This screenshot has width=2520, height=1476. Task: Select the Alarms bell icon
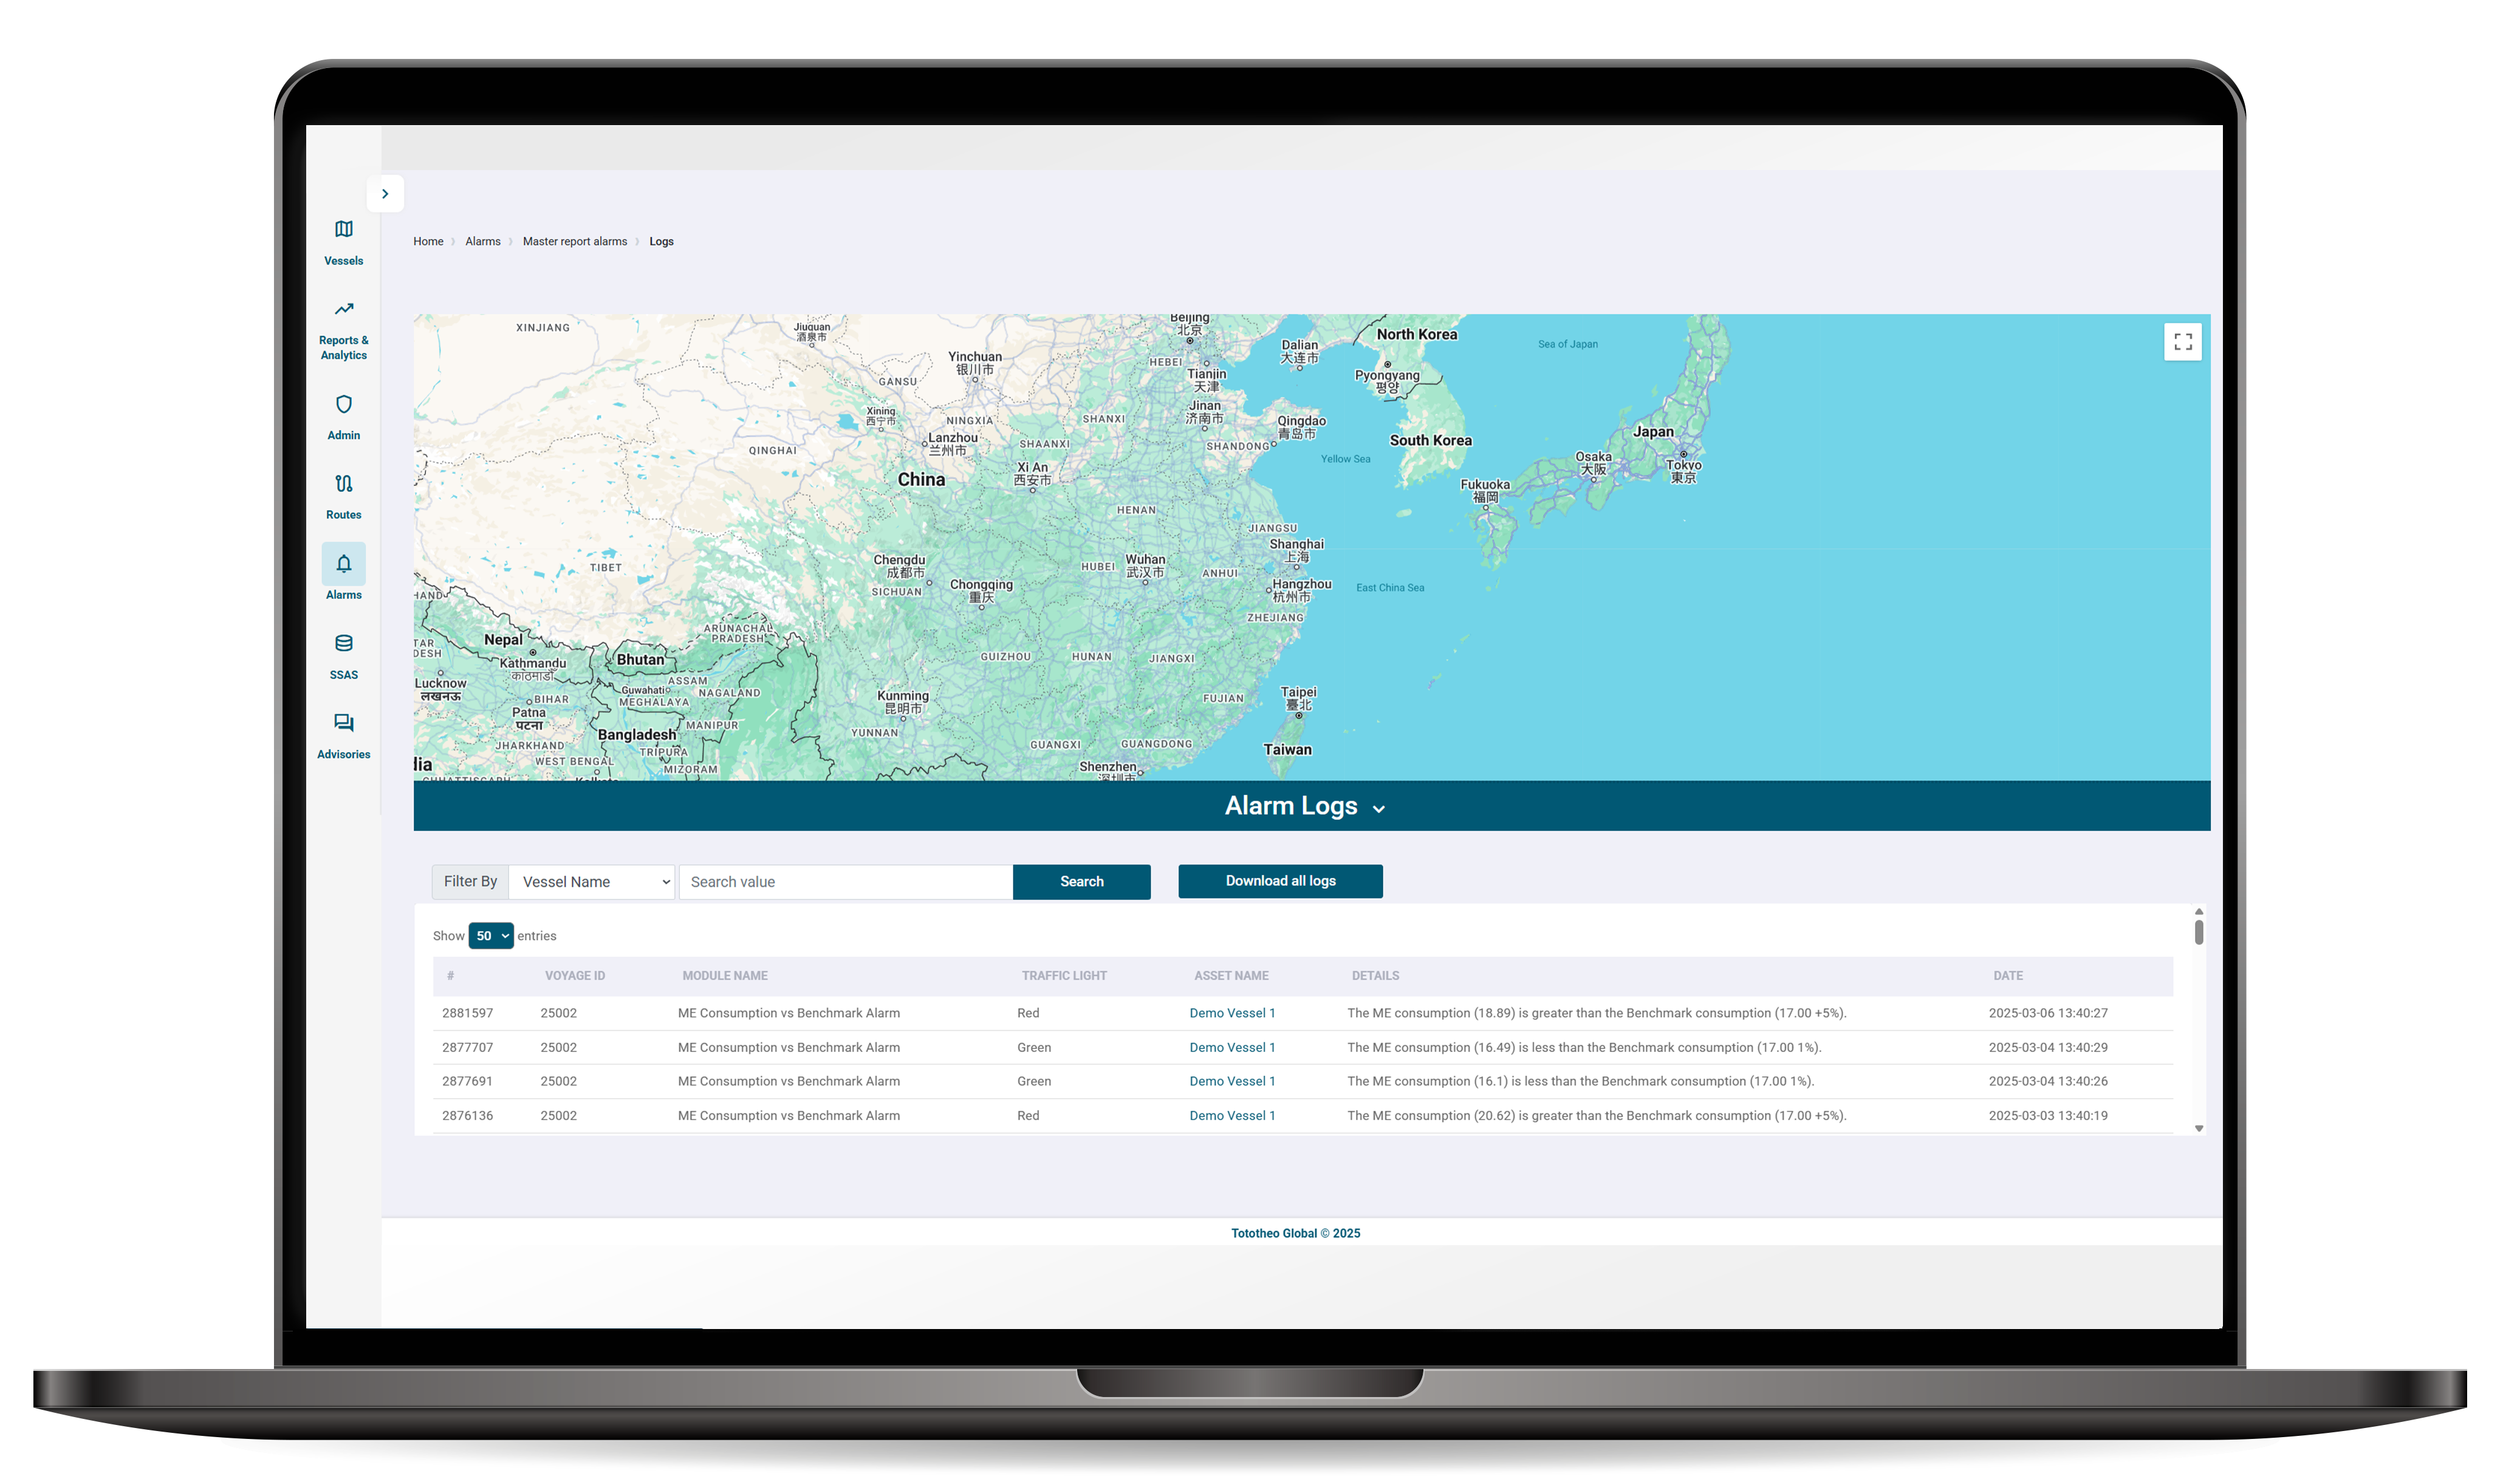coord(343,564)
